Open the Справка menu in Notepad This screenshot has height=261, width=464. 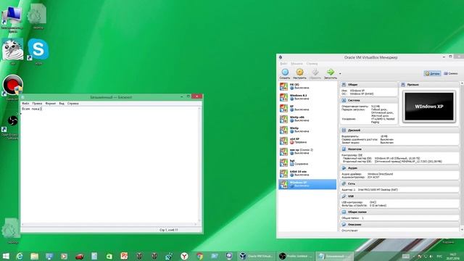(x=72, y=104)
